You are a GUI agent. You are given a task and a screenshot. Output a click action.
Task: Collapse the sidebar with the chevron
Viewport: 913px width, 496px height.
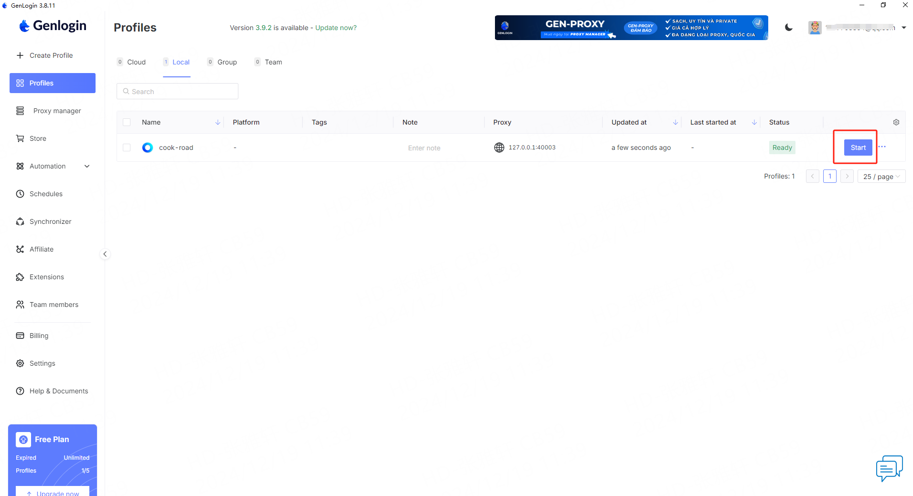(x=105, y=254)
